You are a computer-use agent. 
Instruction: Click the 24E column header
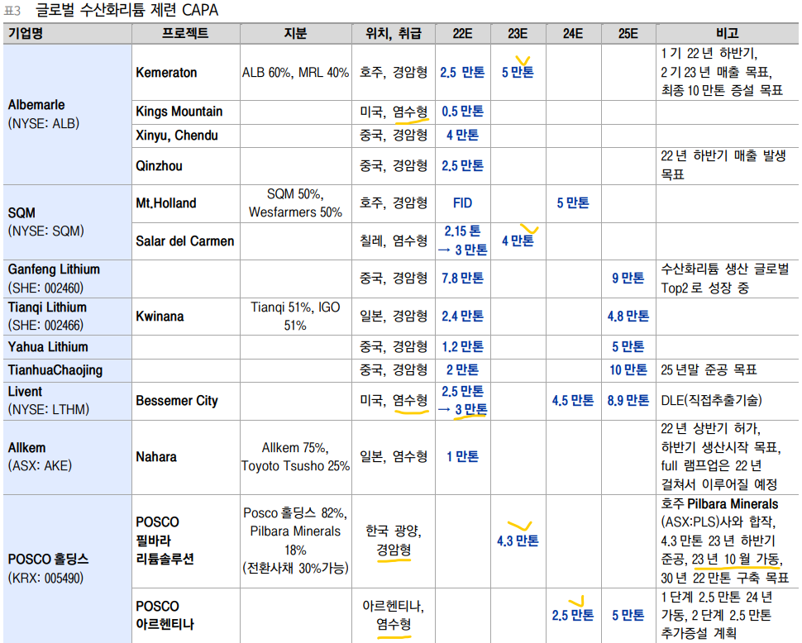coord(573,34)
